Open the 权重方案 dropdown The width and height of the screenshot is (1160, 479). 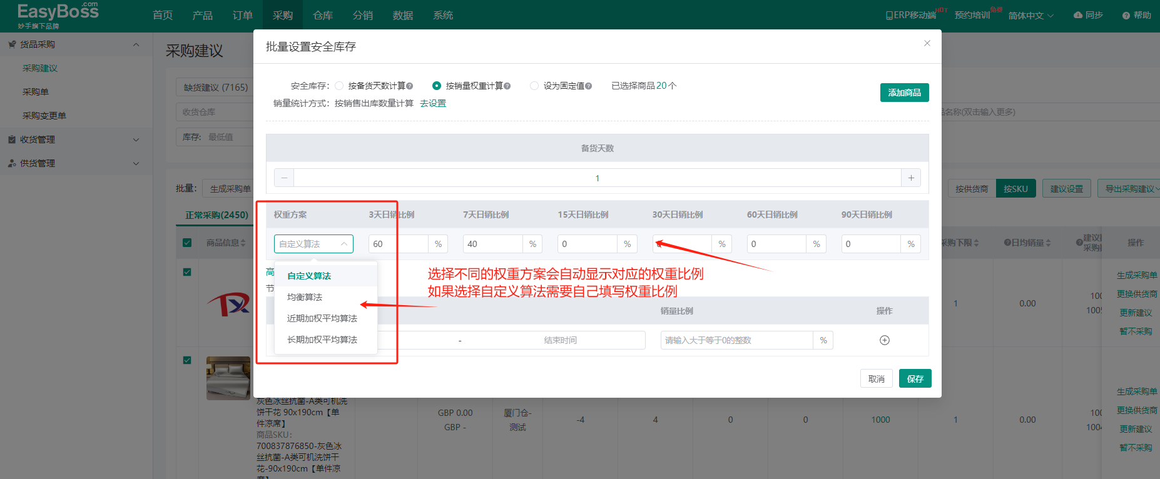point(313,244)
